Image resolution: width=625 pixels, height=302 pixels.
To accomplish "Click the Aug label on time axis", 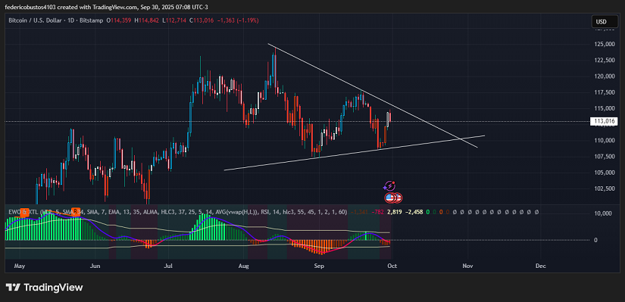I will [242, 266].
